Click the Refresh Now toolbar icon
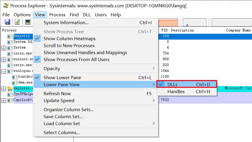Screen dimensions: 252x142 [17, 22]
